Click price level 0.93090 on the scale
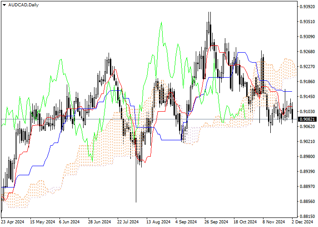318x227 pixels. 308,37
